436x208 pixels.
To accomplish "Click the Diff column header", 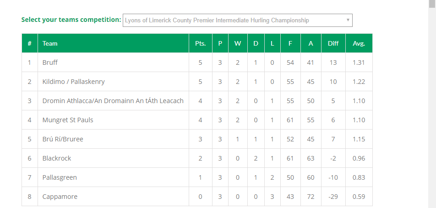I will (333, 44).
